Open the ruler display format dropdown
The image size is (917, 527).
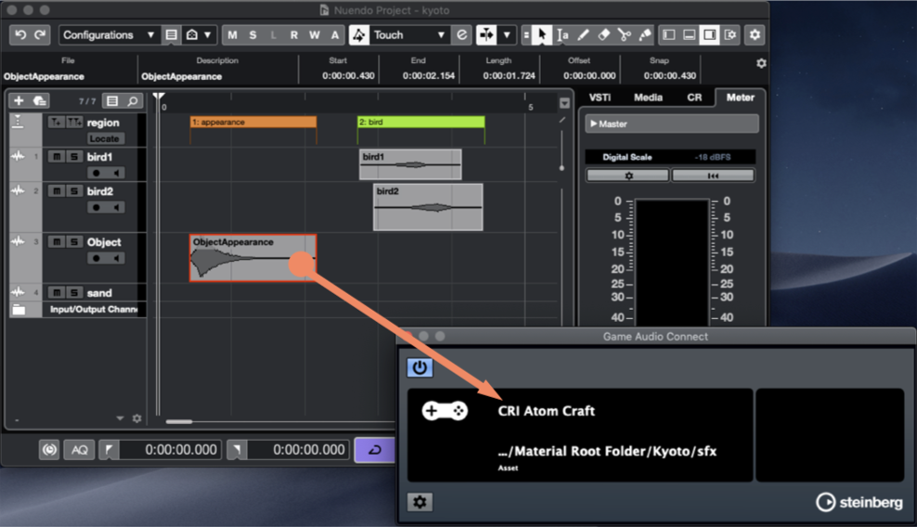[564, 104]
